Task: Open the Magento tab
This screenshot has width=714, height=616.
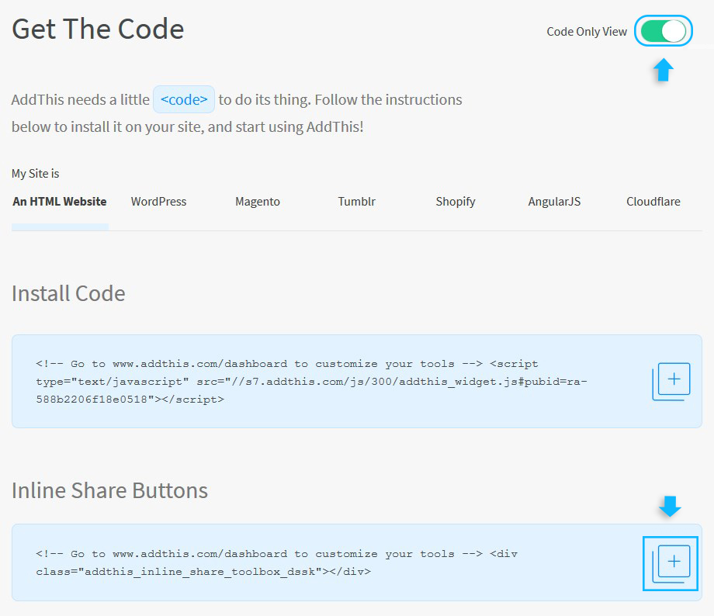Action: pyautogui.click(x=258, y=201)
